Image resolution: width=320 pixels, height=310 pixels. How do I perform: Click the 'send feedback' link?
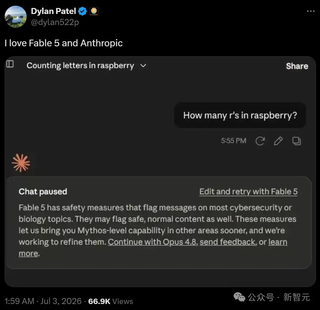(x=227, y=242)
